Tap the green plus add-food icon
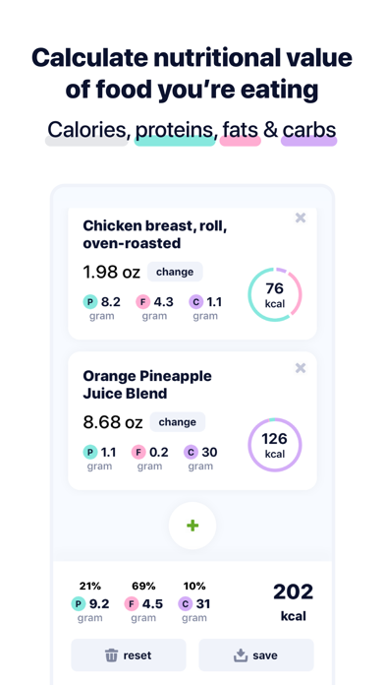Image resolution: width=385 pixels, height=685 pixels. (x=192, y=526)
